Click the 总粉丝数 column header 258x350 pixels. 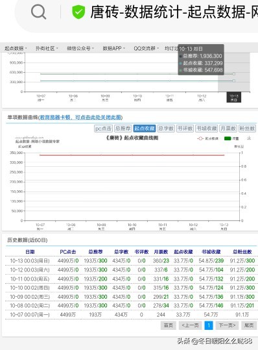242,252
